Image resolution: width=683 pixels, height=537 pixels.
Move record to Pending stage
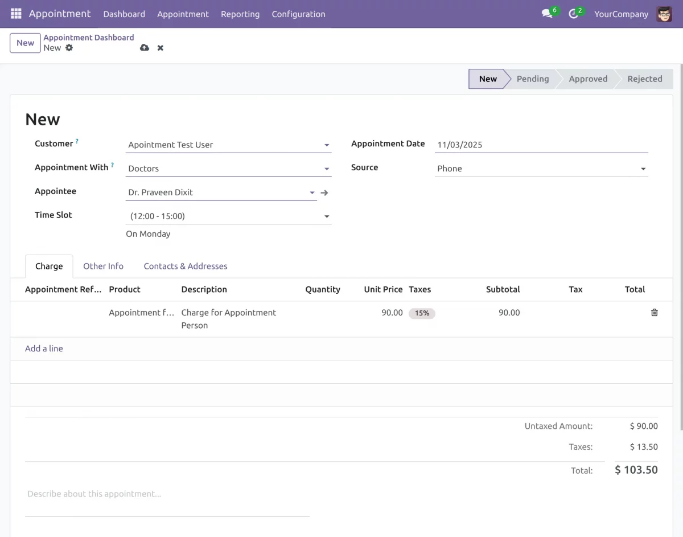coord(532,79)
